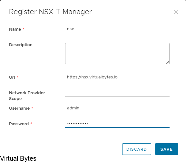Focus the Description text area
186x162 pixels.
(117, 54)
